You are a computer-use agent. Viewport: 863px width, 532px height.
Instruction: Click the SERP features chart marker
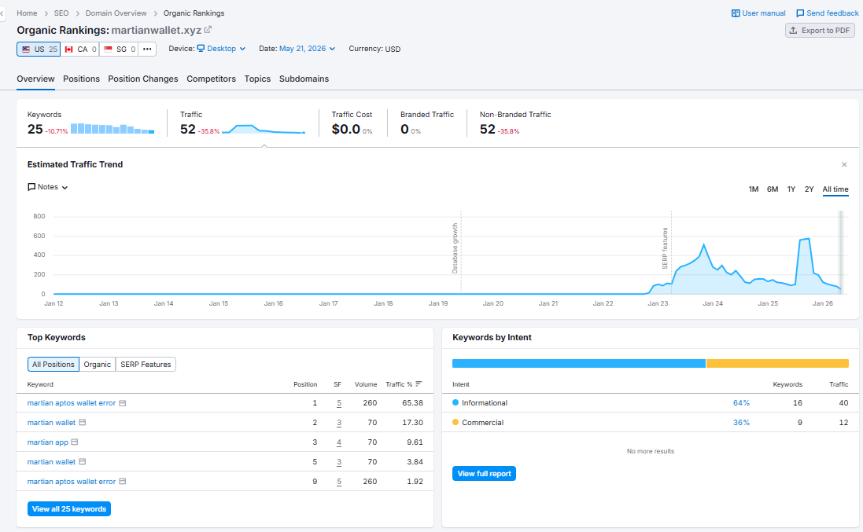[665, 248]
